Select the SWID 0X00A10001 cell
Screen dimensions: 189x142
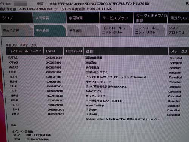[x=54, y=77]
